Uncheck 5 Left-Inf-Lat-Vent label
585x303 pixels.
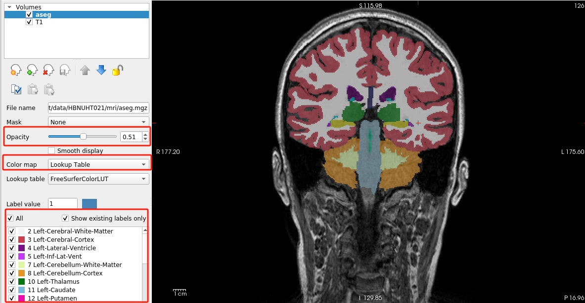tap(12, 256)
